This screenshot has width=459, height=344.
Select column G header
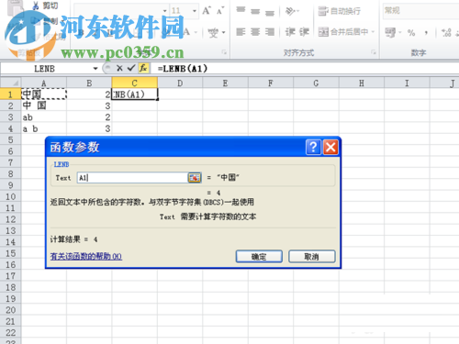click(316, 83)
